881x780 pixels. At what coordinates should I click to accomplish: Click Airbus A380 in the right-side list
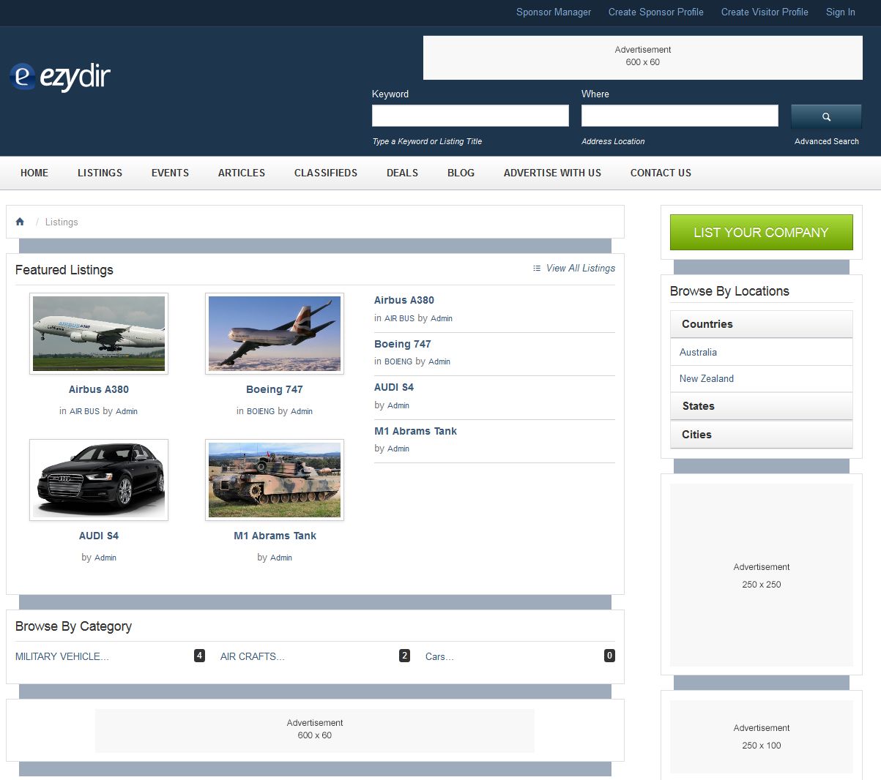404,300
